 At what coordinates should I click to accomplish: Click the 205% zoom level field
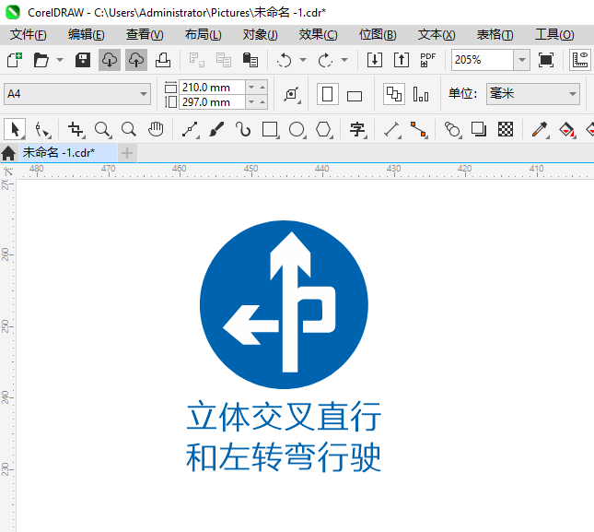[483, 60]
